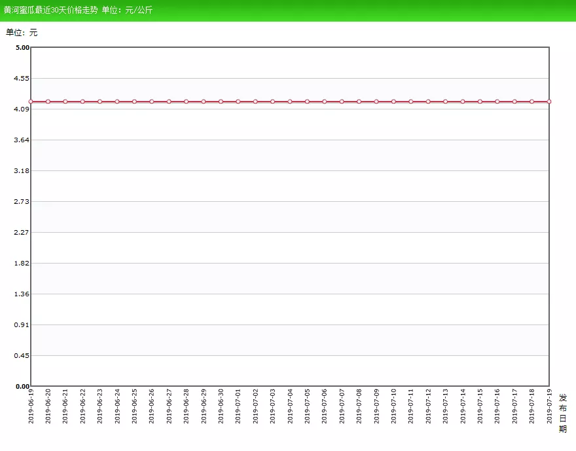The width and height of the screenshot is (576, 451).
Task: Click the data point for 2019-06-19
Action: tap(31, 102)
